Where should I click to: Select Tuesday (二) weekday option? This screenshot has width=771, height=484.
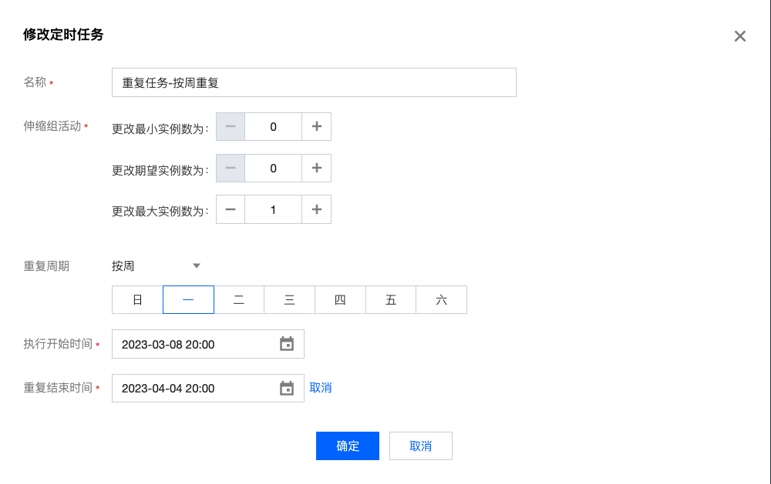(x=239, y=300)
